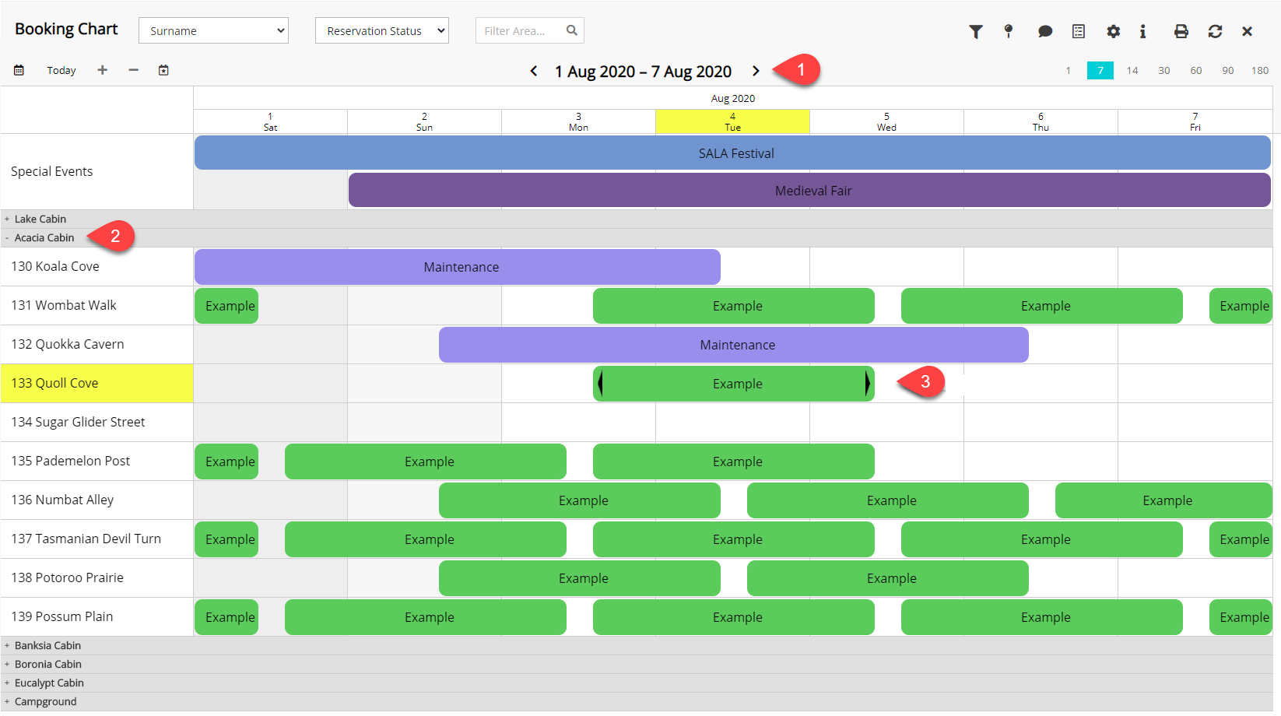Click 136 Numbat Alley row label
Viewport: 1281px width, 716px height.
[62, 500]
